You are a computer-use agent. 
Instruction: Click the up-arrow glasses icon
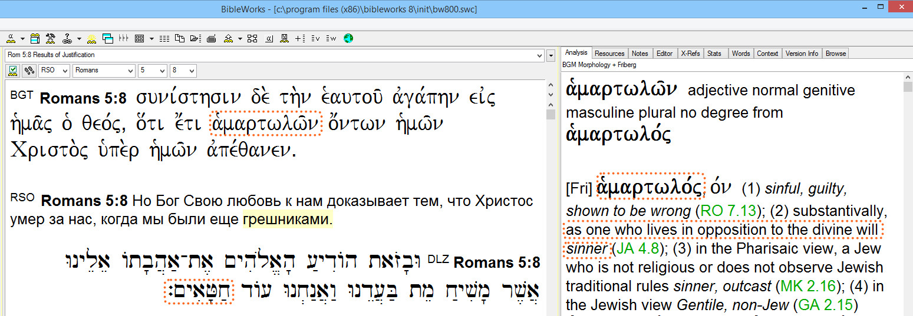(228, 39)
